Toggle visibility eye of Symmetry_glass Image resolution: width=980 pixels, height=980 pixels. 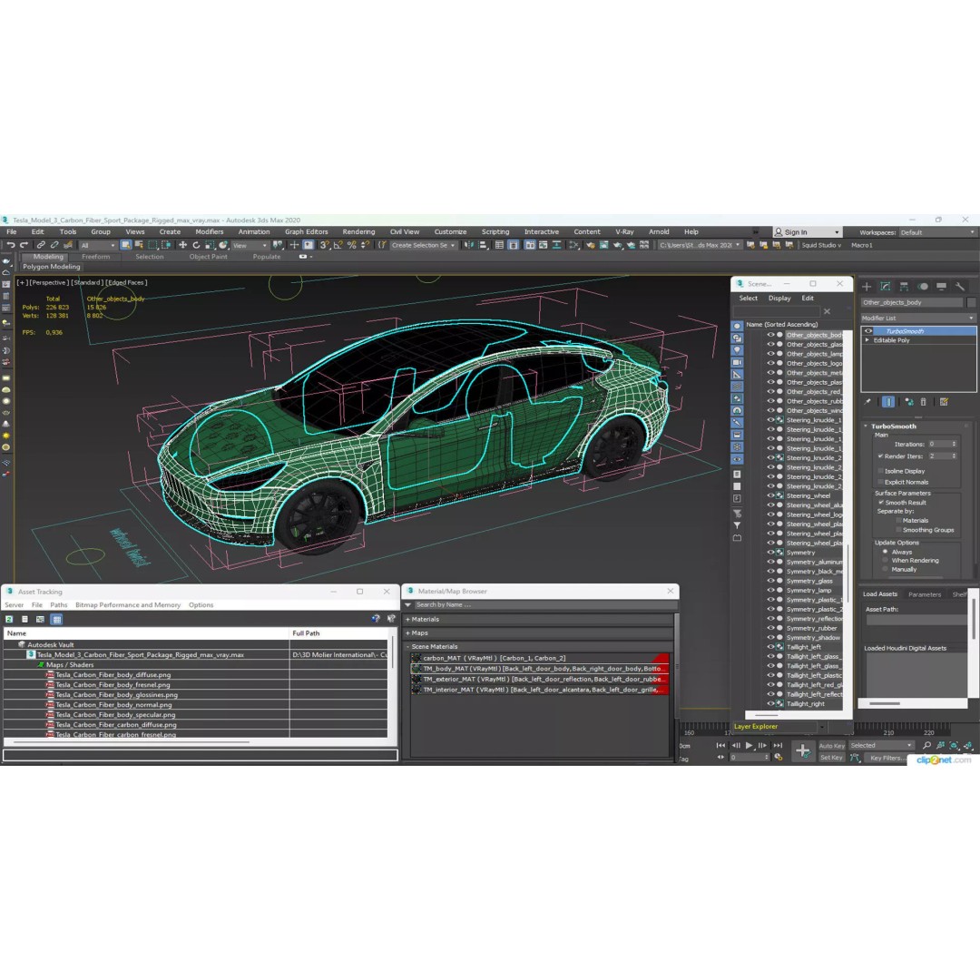click(x=770, y=581)
